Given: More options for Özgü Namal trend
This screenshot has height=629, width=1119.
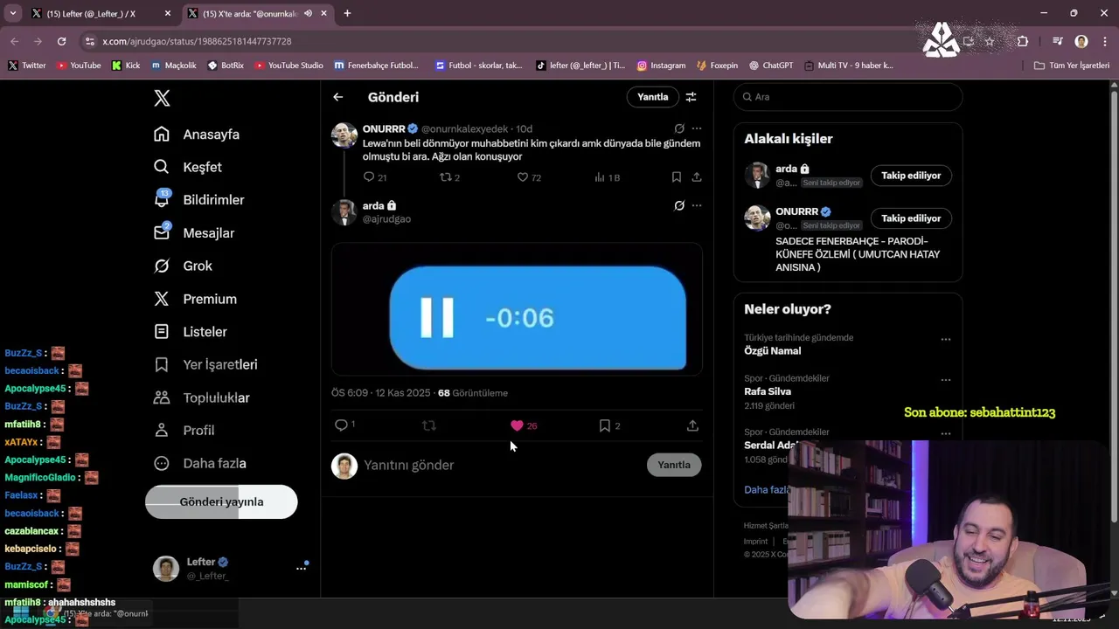Looking at the screenshot, I should point(946,339).
